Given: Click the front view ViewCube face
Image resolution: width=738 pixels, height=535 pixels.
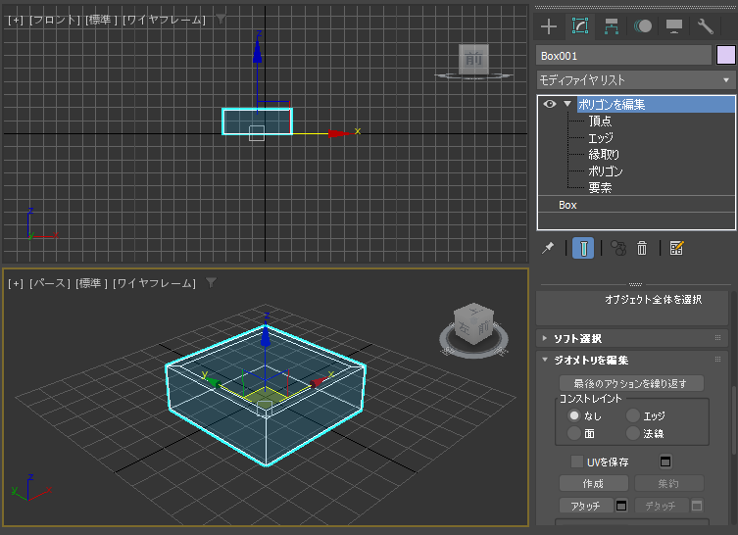Looking at the screenshot, I should click(x=473, y=59).
